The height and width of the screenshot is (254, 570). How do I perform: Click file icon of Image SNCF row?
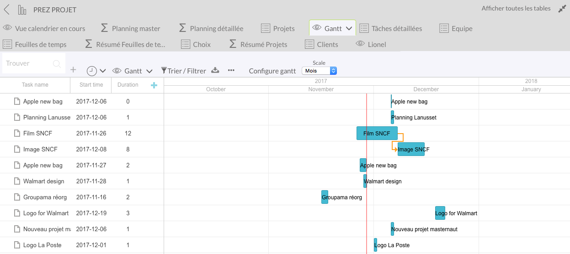(17, 149)
